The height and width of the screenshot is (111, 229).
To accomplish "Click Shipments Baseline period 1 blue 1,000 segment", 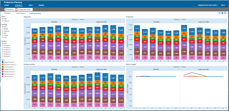I will tap(35, 31).
